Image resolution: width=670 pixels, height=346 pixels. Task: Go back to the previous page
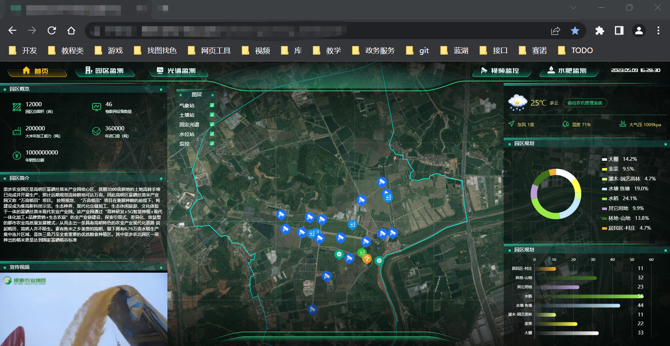pos(13,31)
